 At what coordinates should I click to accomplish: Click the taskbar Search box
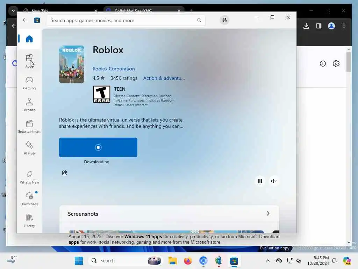(x=126, y=261)
